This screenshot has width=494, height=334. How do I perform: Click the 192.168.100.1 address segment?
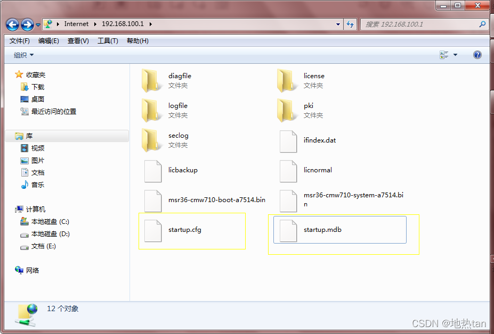click(x=123, y=24)
